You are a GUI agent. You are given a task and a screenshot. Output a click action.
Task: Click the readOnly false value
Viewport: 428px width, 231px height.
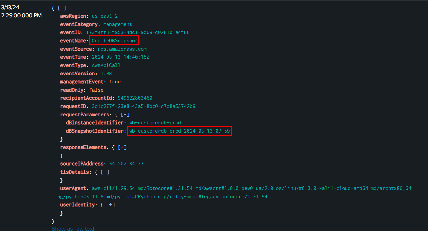96,90
